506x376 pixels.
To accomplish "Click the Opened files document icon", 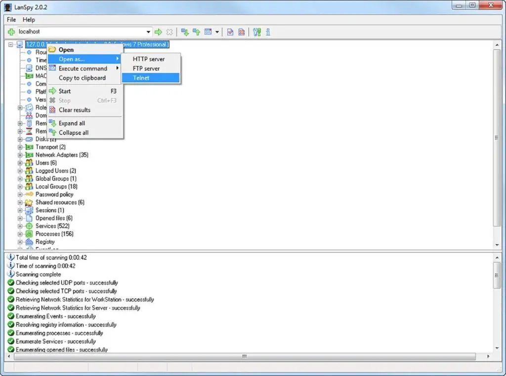I will coord(29,218).
